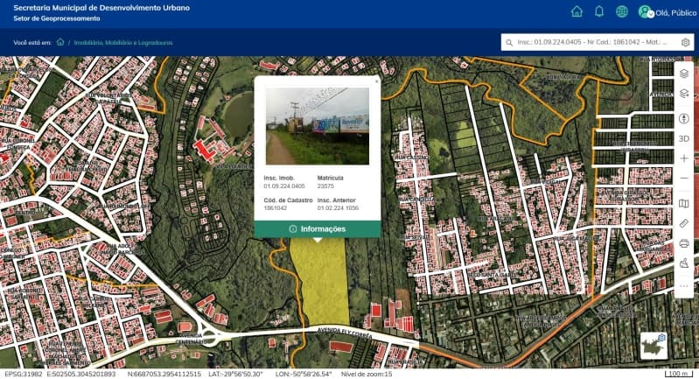
Task: Print the map using printer icon
Action: click(x=684, y=243)
